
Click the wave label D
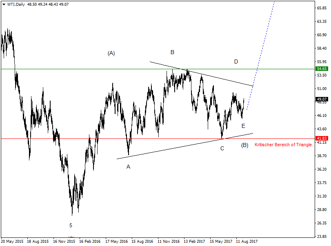(x=235, y=62)
